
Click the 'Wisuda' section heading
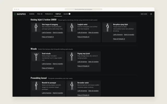[x=34, y=49]
